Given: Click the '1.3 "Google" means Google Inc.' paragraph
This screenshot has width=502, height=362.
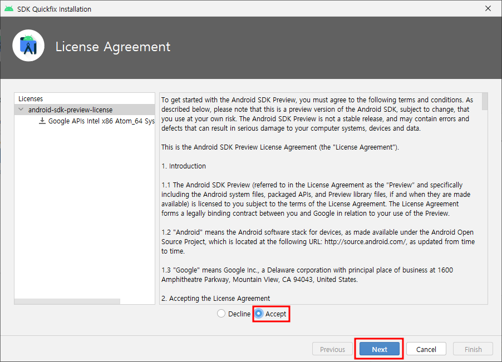Looking at the screenshot, I should [307, 275].
